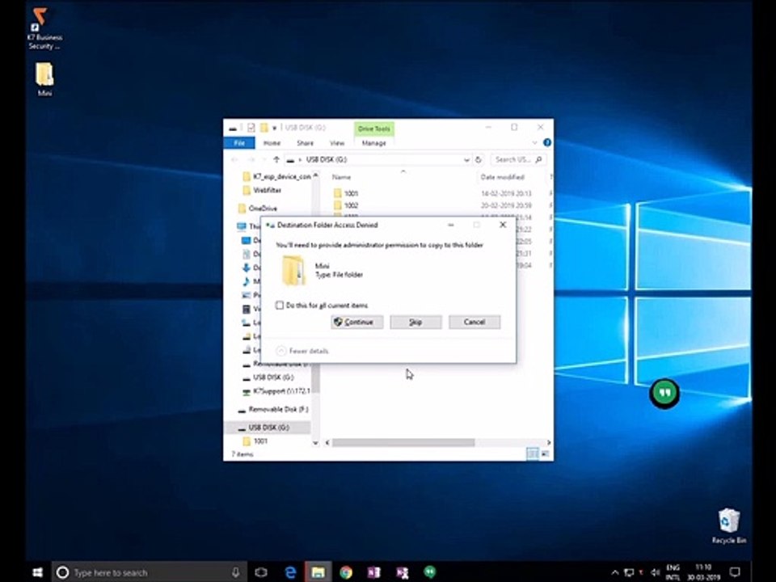
Task: Select Mini folder on desktop
Action: 44,79
